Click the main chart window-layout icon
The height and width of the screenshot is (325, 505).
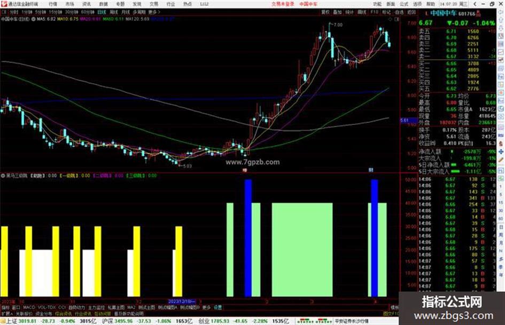(x=397, y=19)
